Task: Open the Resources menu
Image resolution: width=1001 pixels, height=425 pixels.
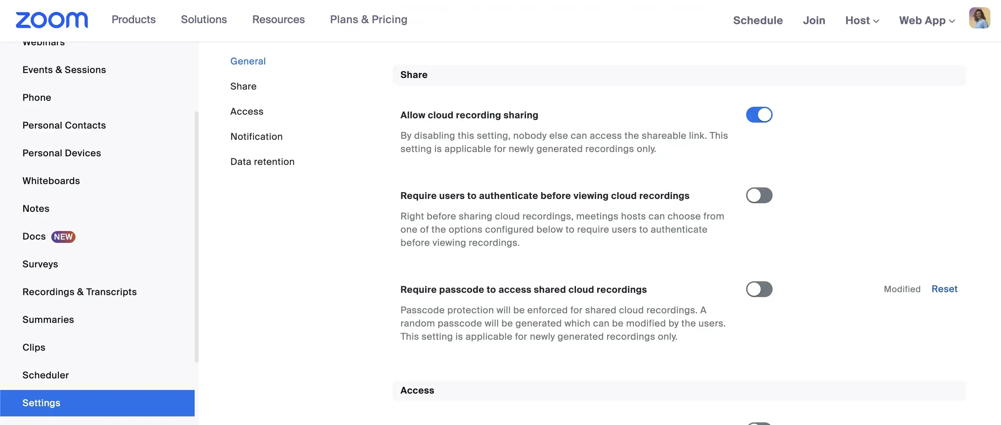Action: click(x=278, y=19)
